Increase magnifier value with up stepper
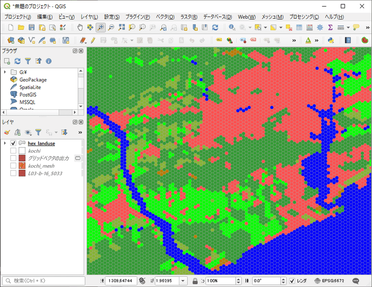 point(239,279)
